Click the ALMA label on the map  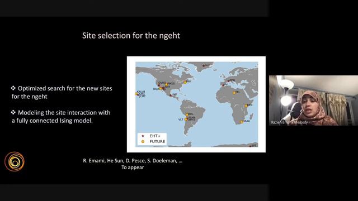(x=192, y=117)
